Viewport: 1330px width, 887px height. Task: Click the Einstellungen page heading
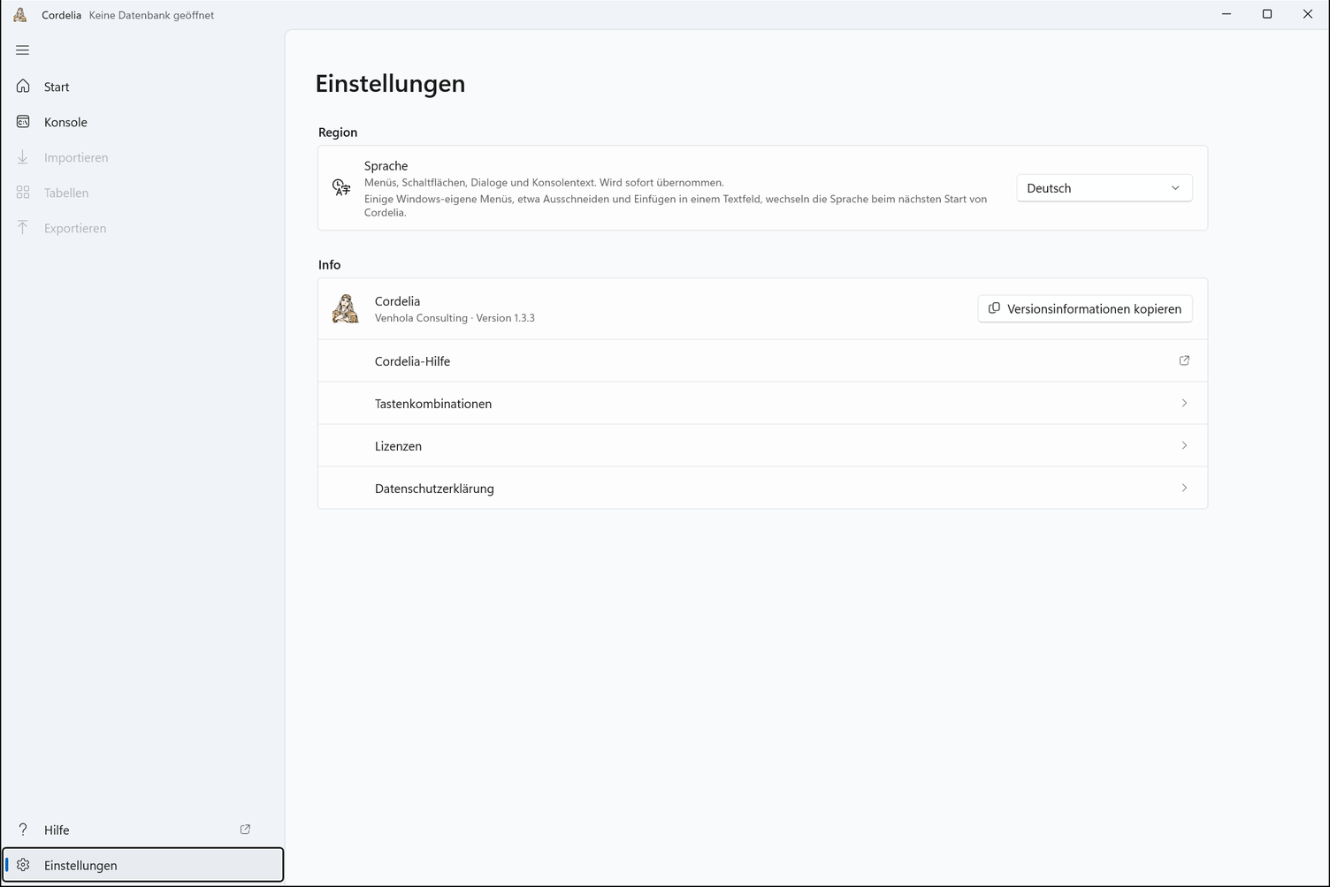point(390,83)
